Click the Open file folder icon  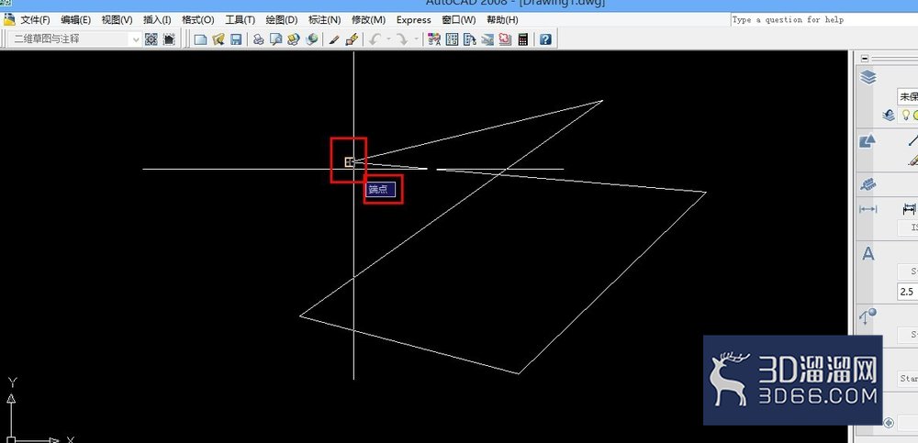[218, 39]
